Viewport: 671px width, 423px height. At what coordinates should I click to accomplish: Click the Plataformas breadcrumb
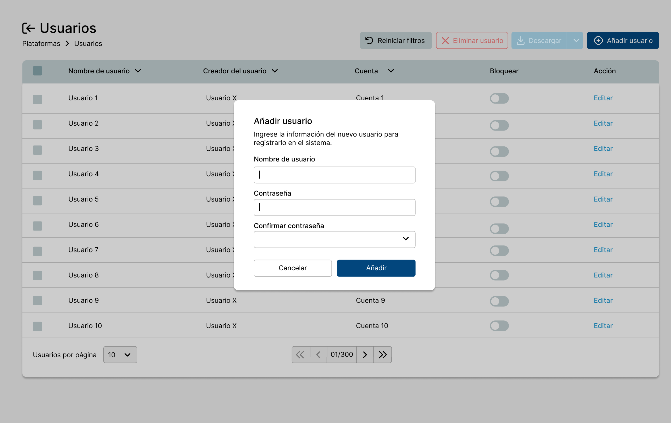point(41,43)
